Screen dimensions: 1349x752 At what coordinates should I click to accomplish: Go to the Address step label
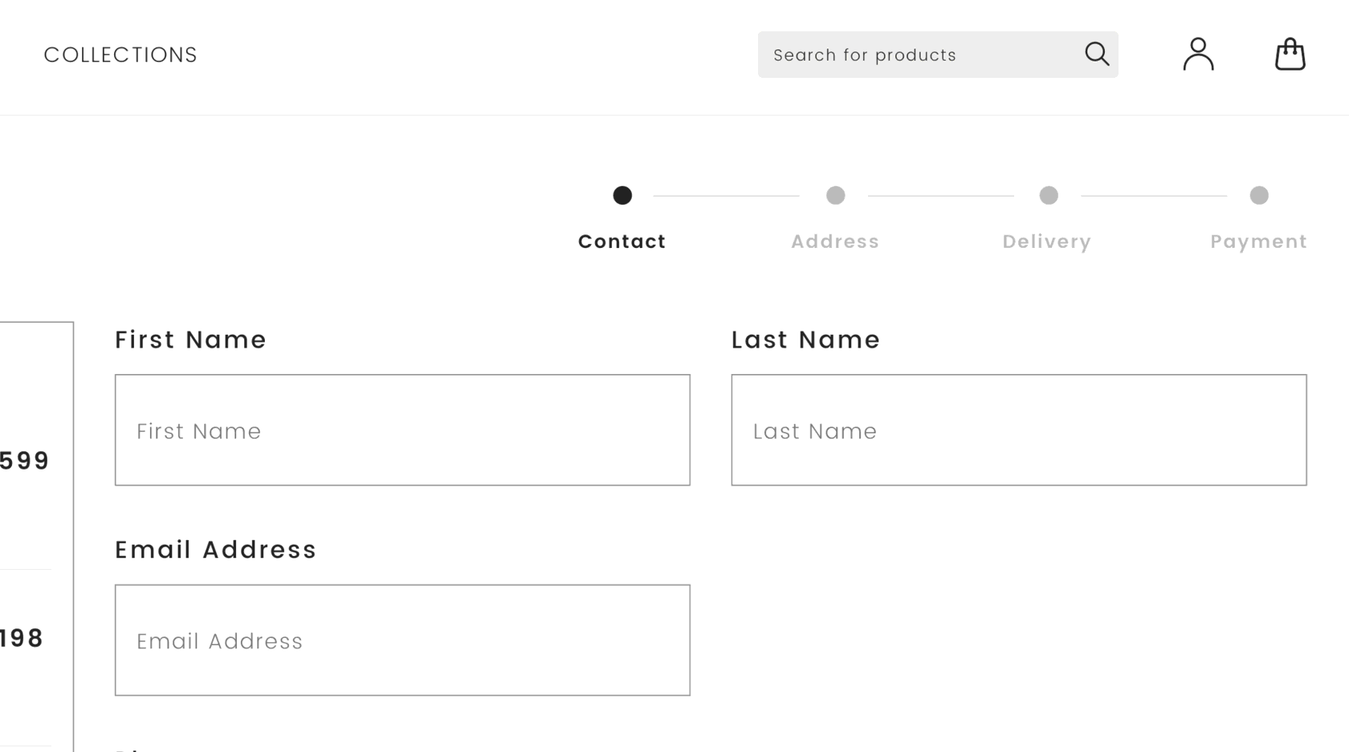tap(835, 242)
